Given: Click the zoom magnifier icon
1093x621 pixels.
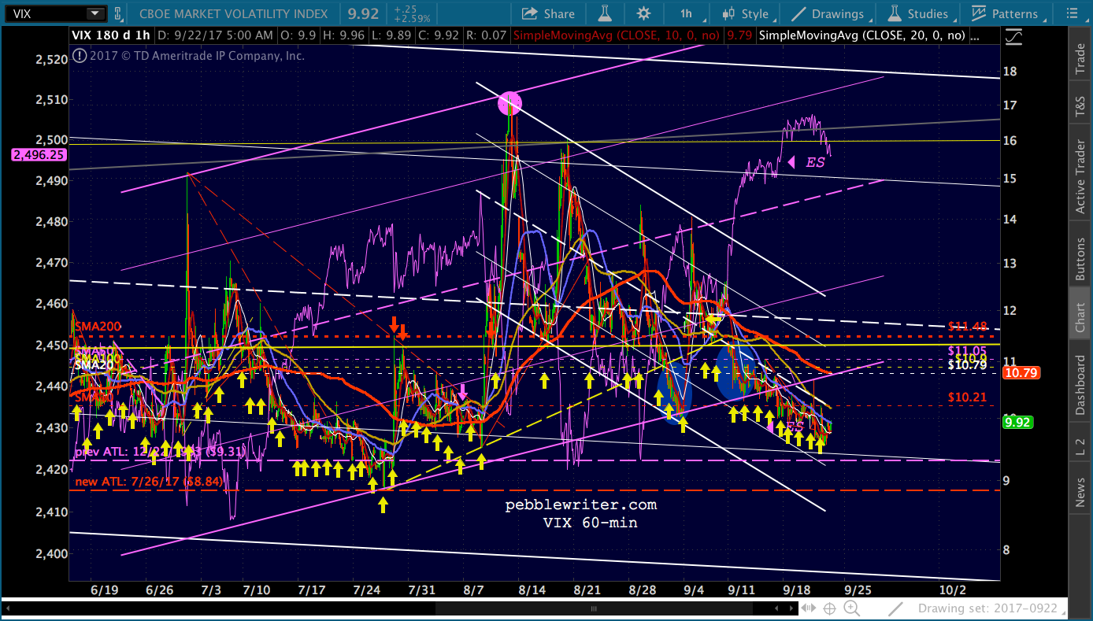Looking at the screenshot, I should pos(853,608).
